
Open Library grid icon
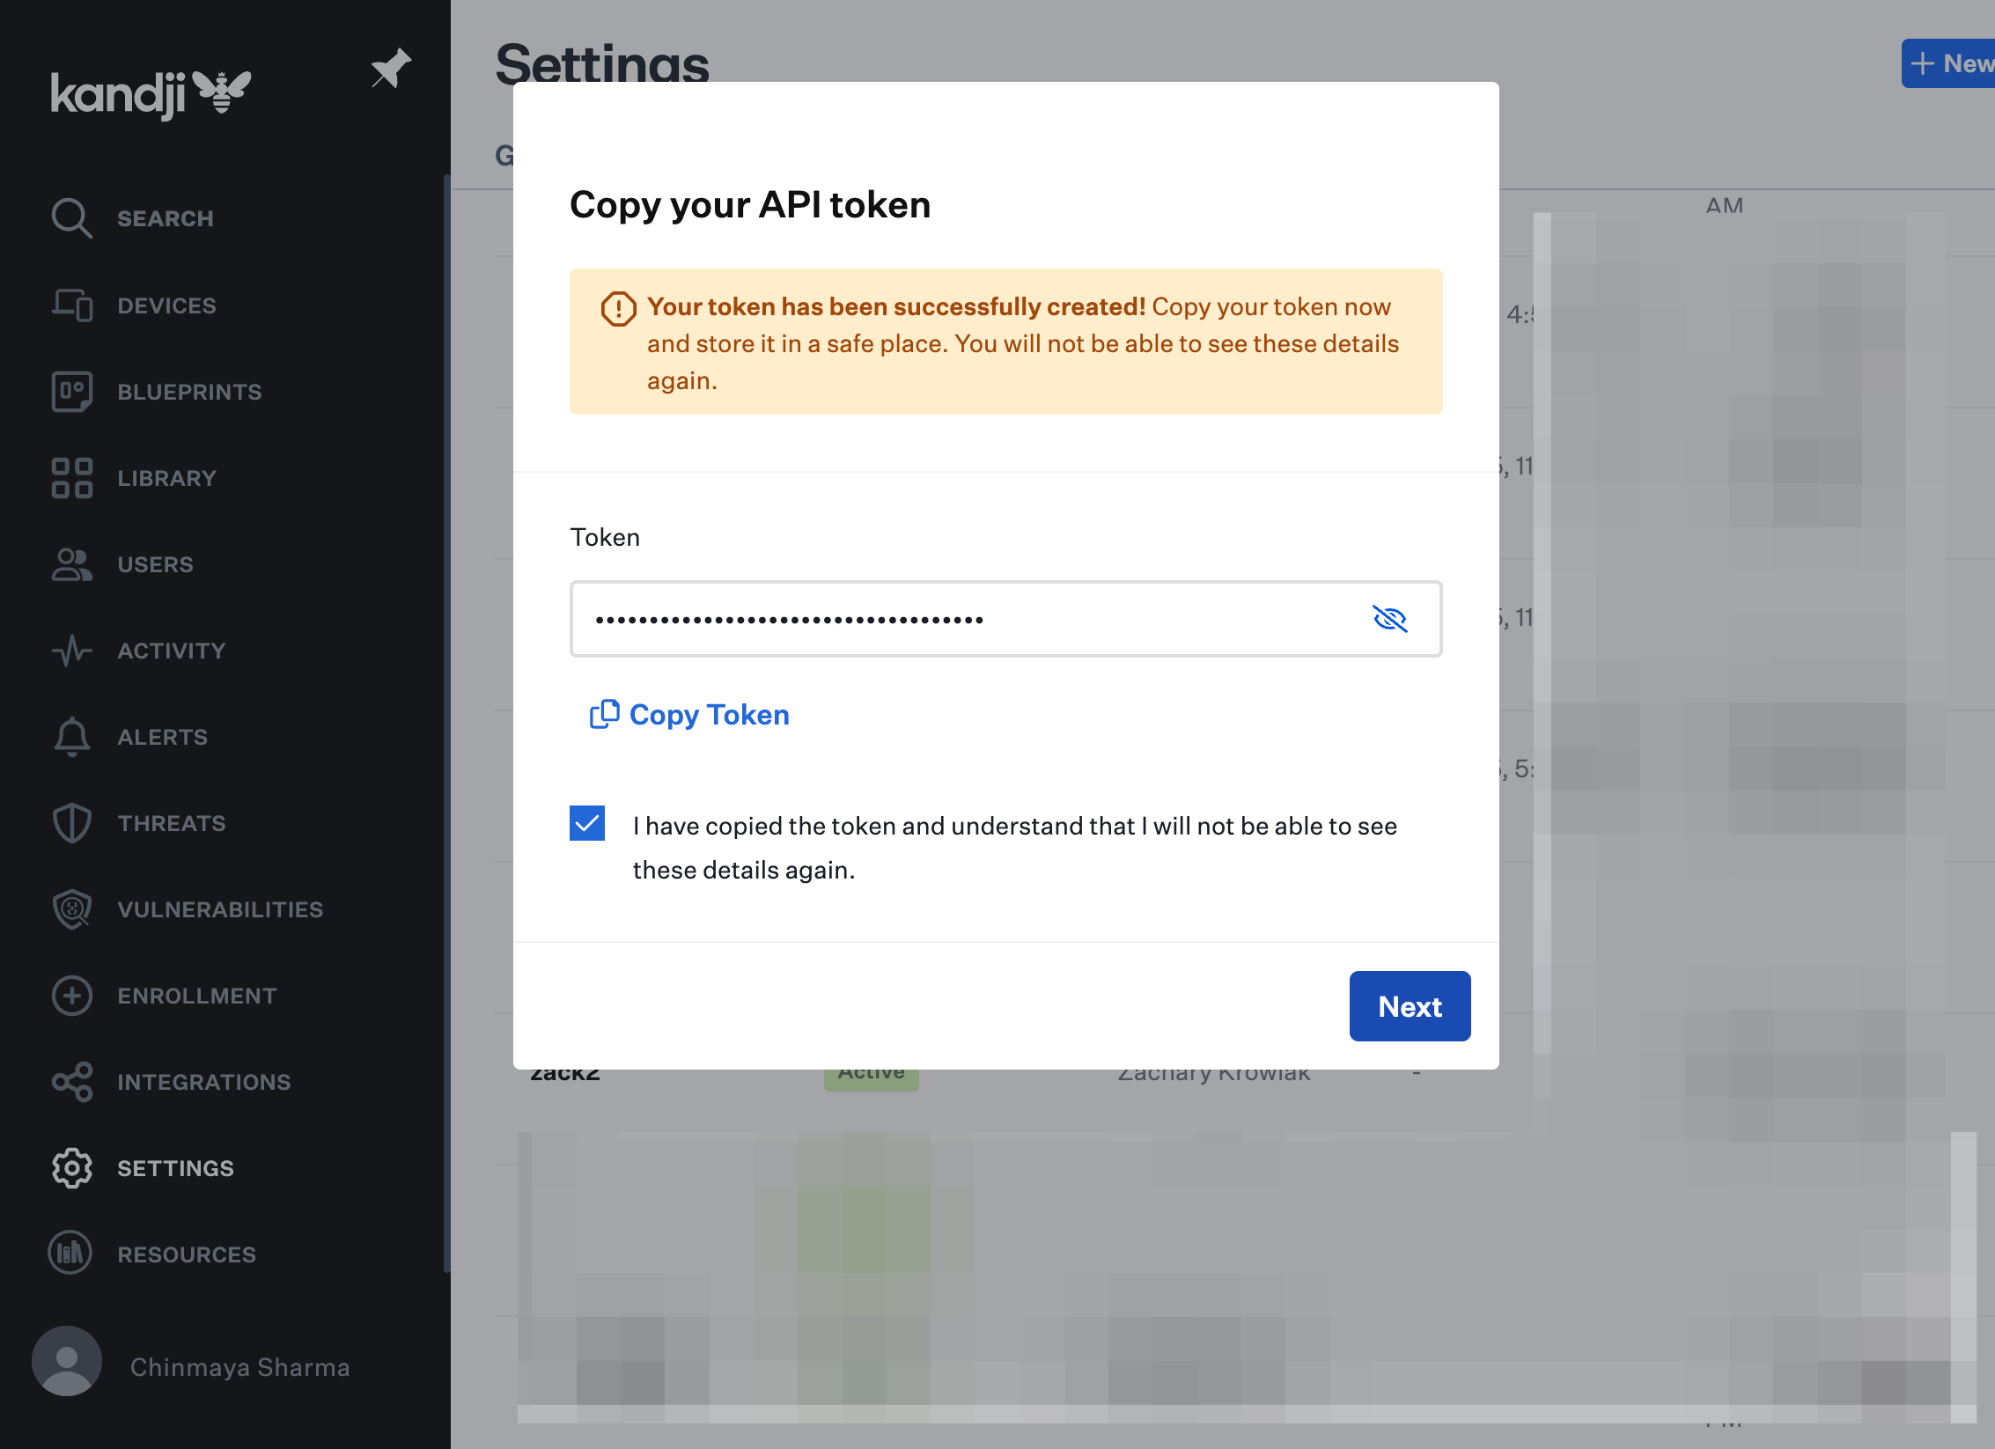(71, 478)
